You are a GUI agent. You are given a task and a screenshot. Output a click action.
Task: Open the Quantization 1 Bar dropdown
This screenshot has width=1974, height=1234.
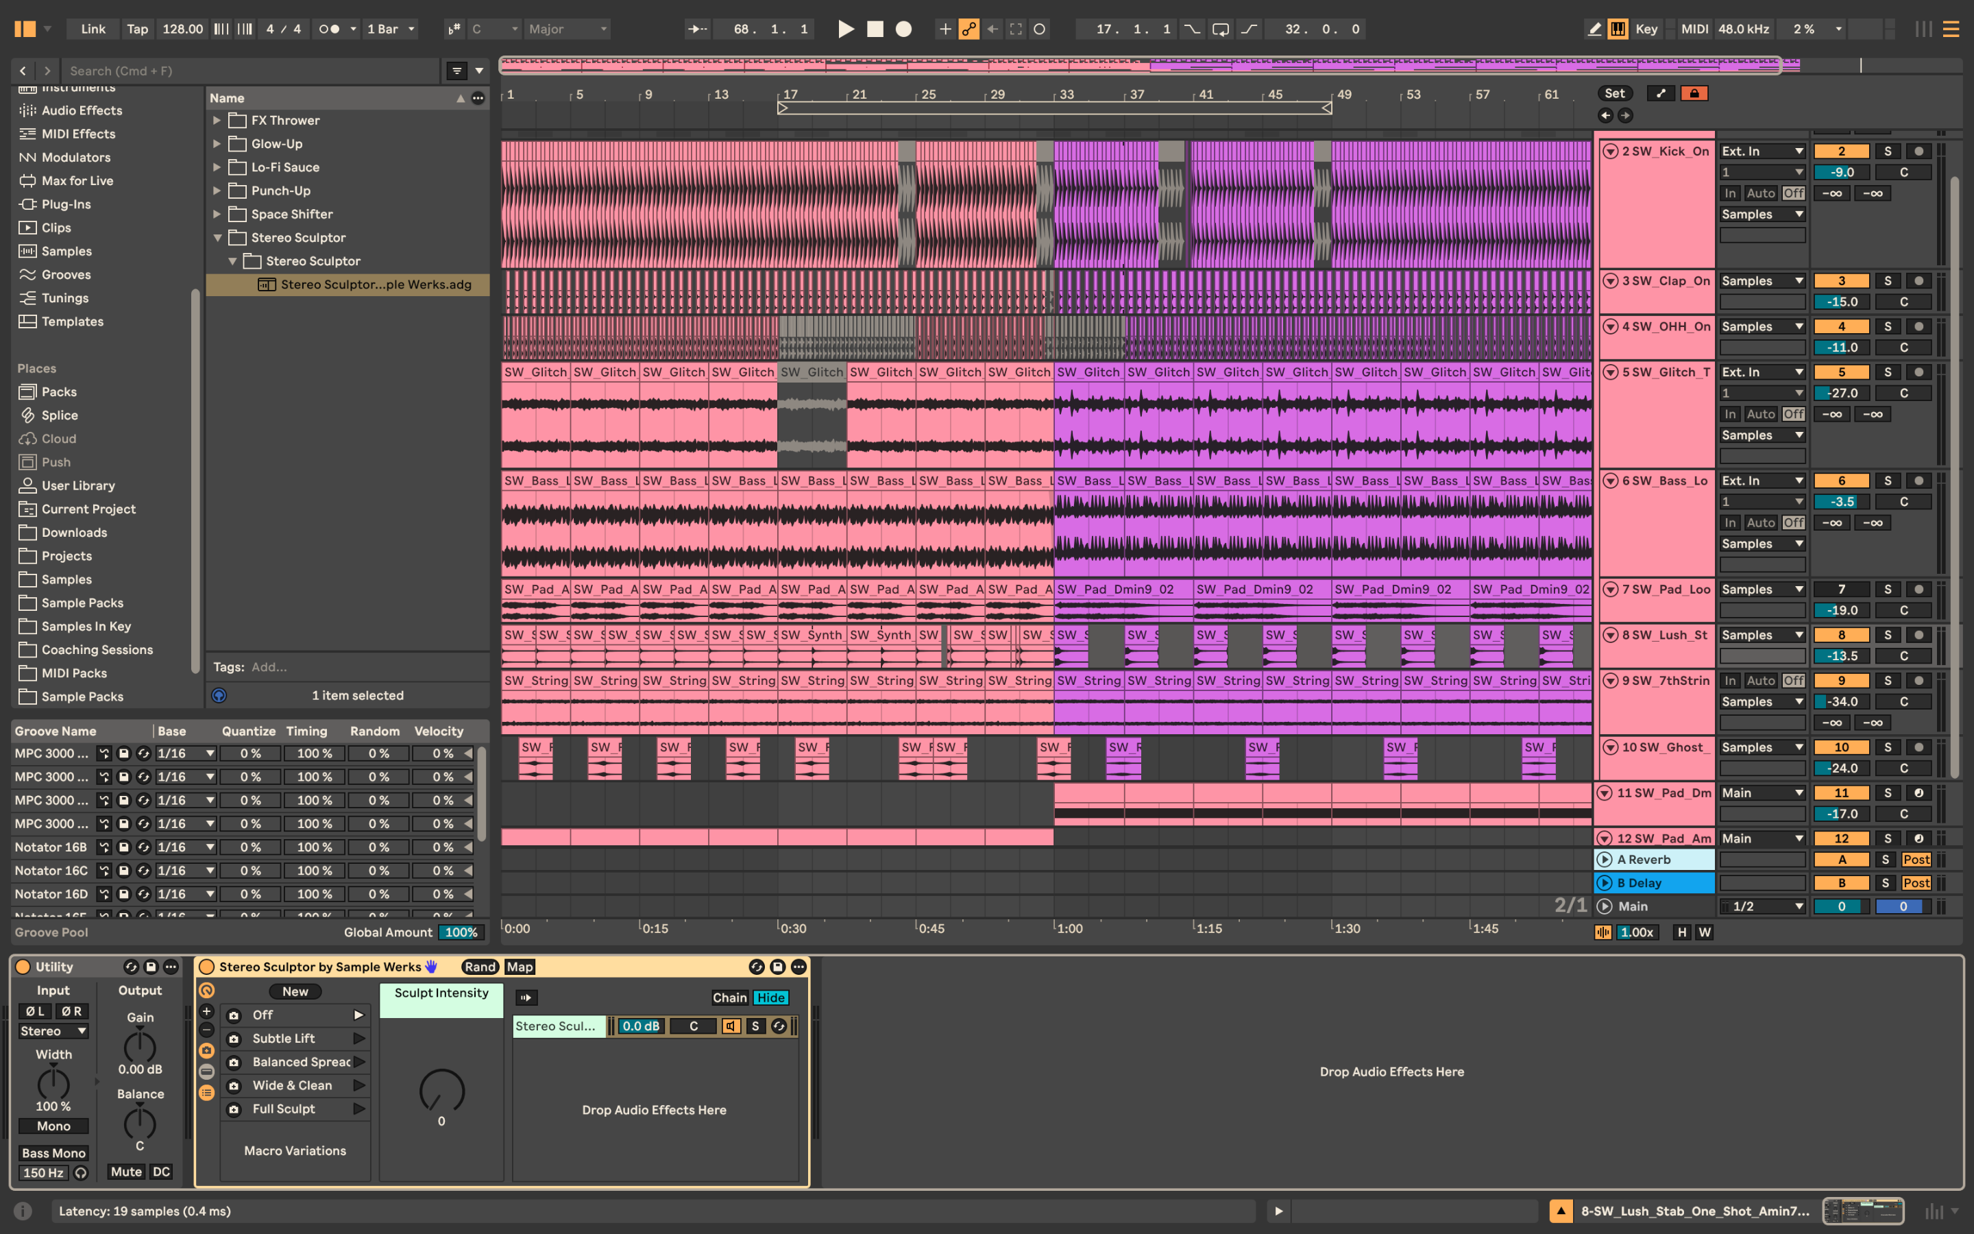coord(391,29)
